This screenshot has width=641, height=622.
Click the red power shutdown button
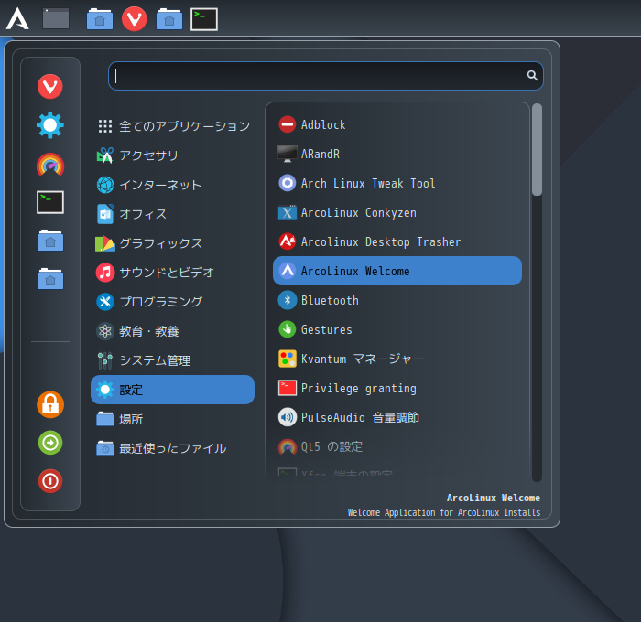click(x=50, y=481)
